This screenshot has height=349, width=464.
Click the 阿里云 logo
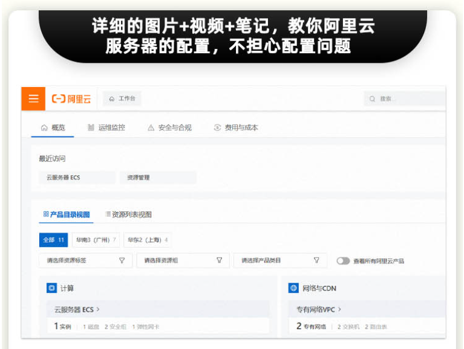(71, 99)
